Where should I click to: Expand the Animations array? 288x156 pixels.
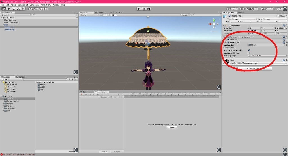(x=224, y=48)
